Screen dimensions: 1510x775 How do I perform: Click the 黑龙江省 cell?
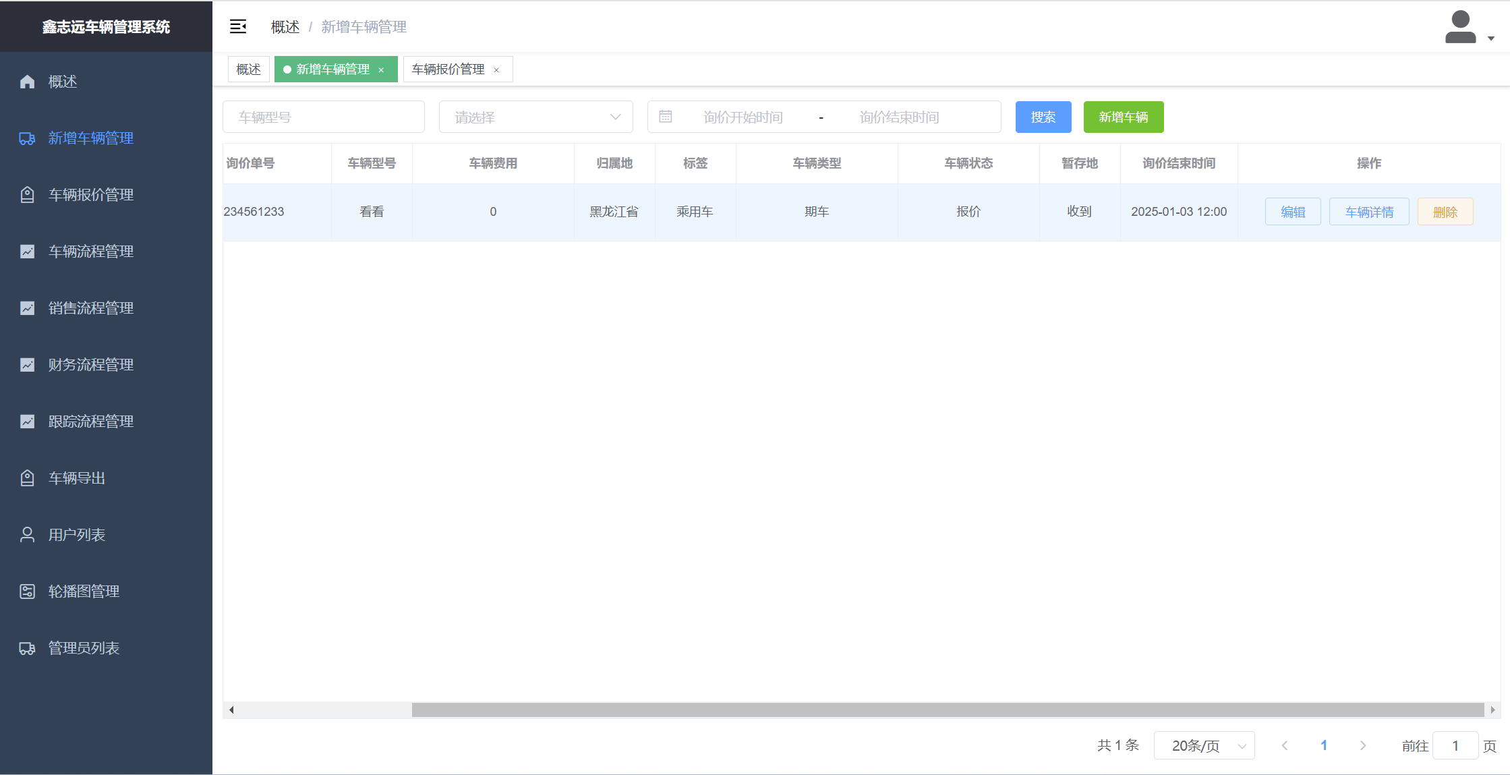pyautogui.click(x=614, y=212)
